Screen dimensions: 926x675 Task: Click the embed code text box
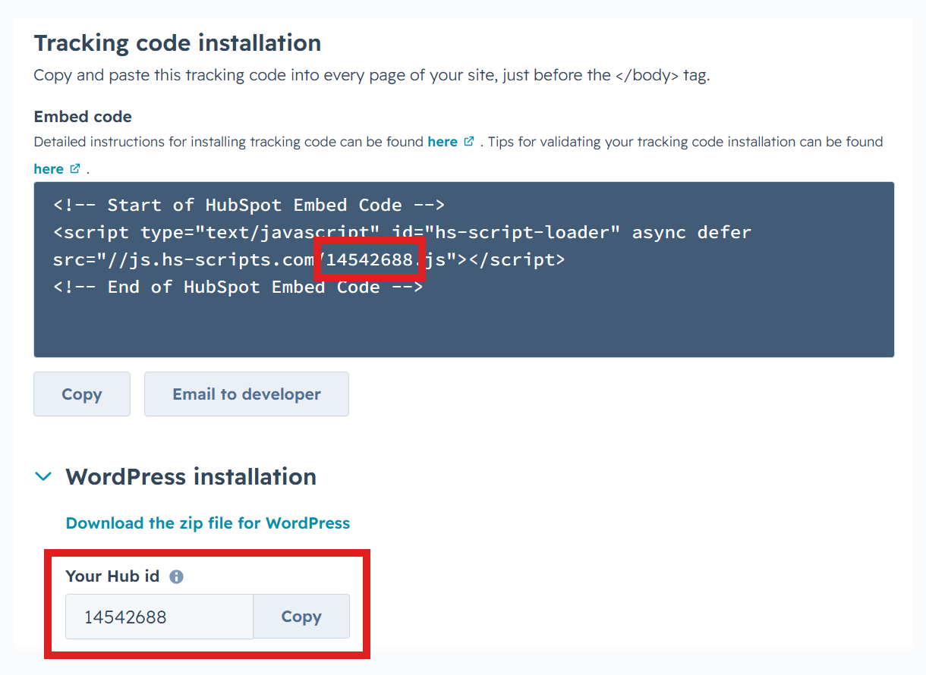tap(464, 269)
